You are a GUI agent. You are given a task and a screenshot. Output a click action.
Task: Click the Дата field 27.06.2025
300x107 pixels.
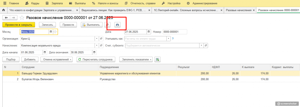coord(135,32)
